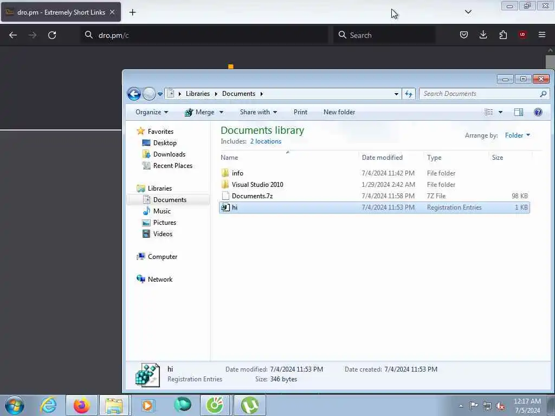The width and height of the screenshot is (555, 416).
Task: Toggle the Explorer preview pane button
Action: pos(519,112)
